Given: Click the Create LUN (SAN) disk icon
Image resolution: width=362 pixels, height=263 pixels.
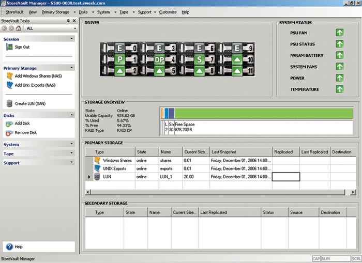Looking at the screenshot, I should pyautogui.click(x=9, y=103).
